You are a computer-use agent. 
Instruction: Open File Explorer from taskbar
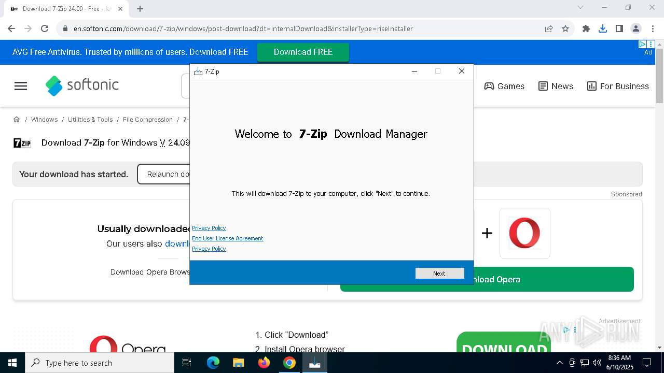tap(238, 363)
